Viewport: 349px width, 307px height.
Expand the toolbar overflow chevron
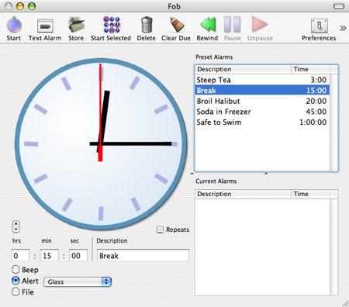click(x=343, y=28)
